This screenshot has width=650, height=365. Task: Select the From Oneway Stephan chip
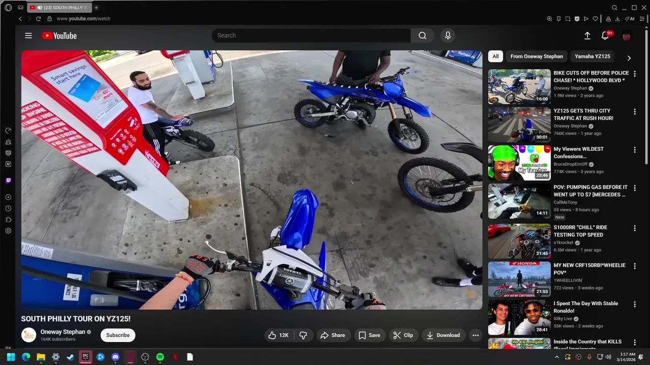point(536,56)
